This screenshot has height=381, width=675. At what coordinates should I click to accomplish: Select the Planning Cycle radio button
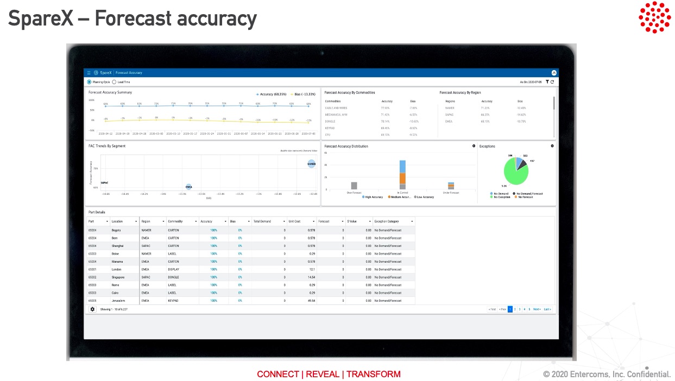[x=90, y=82]
